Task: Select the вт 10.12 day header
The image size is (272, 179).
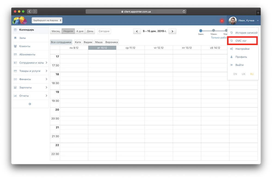Action: tap(102, 48)
